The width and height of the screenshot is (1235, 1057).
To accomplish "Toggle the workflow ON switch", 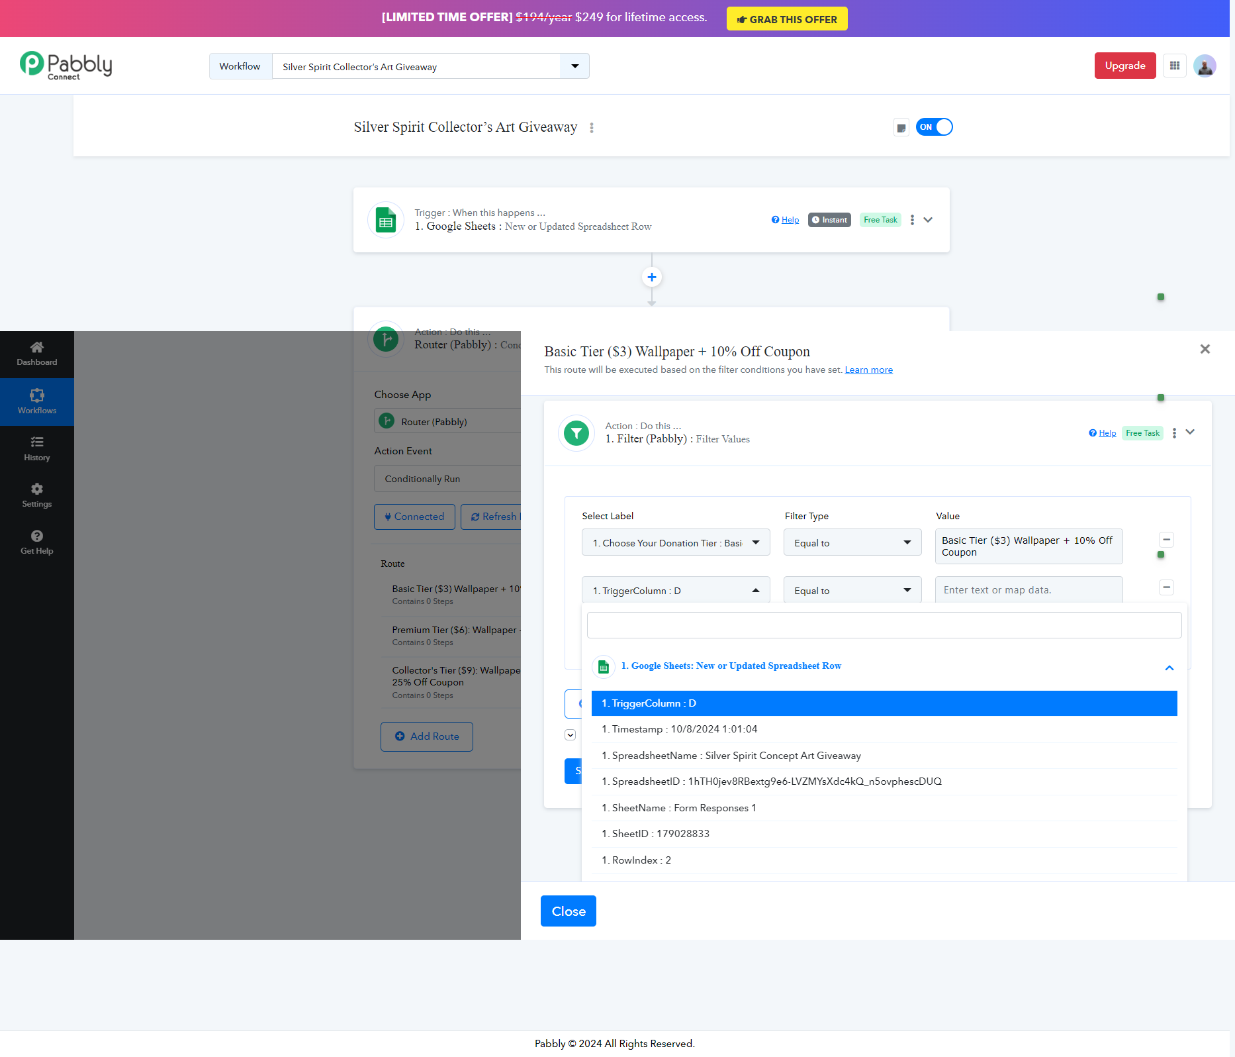I will tap(934, 127).
